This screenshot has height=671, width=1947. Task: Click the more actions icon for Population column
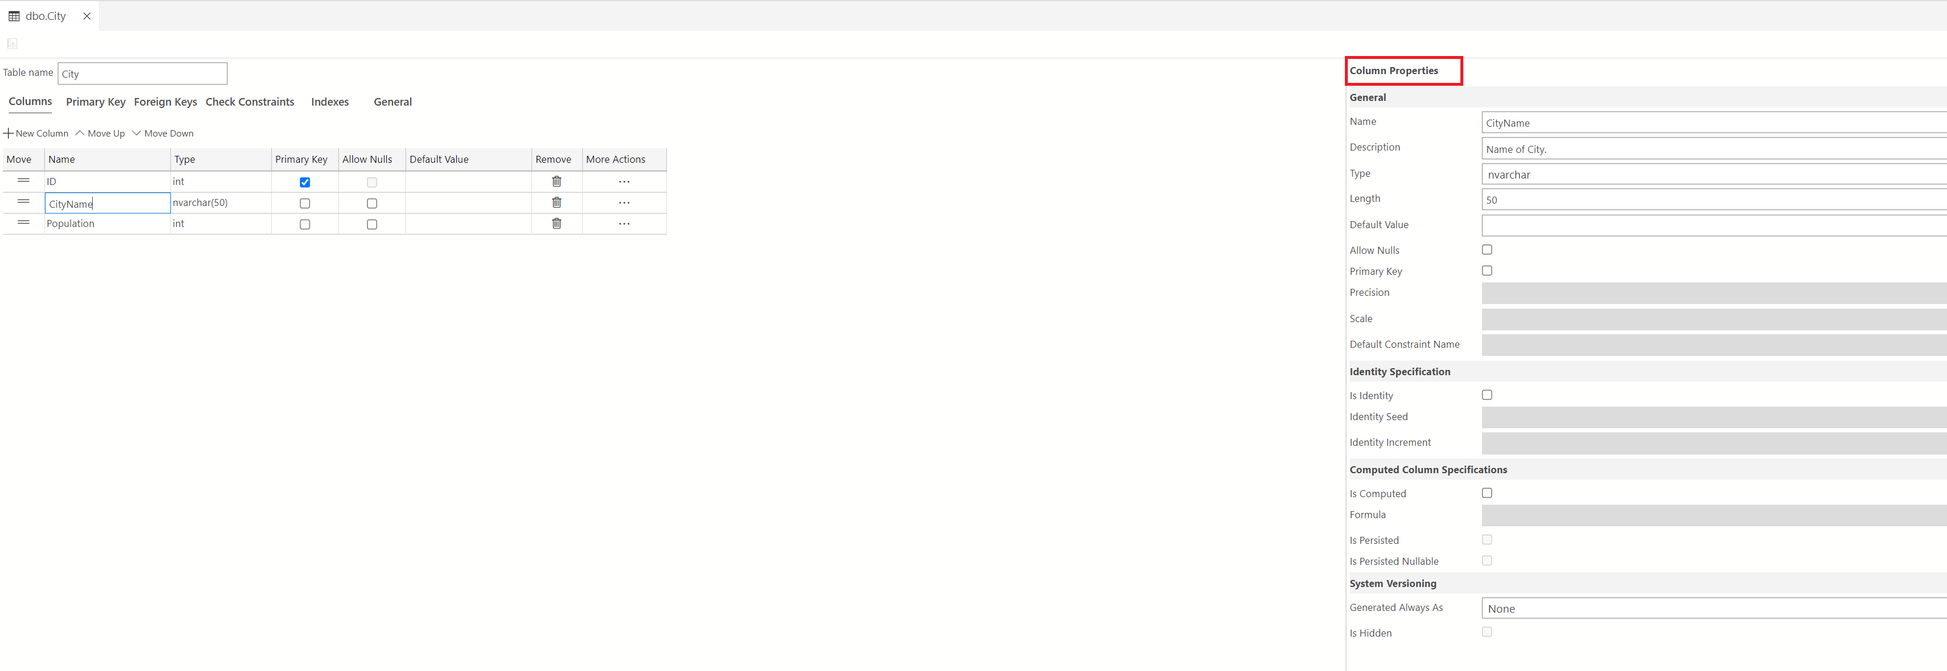[x=623, y=223]
